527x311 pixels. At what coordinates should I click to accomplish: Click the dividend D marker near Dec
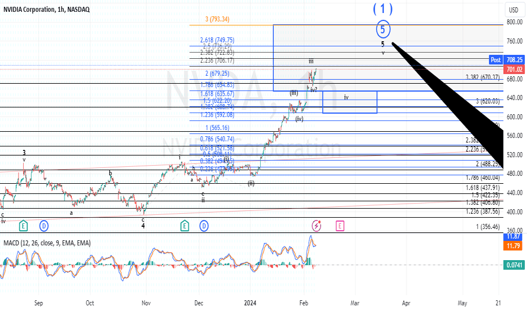point(204,226)
